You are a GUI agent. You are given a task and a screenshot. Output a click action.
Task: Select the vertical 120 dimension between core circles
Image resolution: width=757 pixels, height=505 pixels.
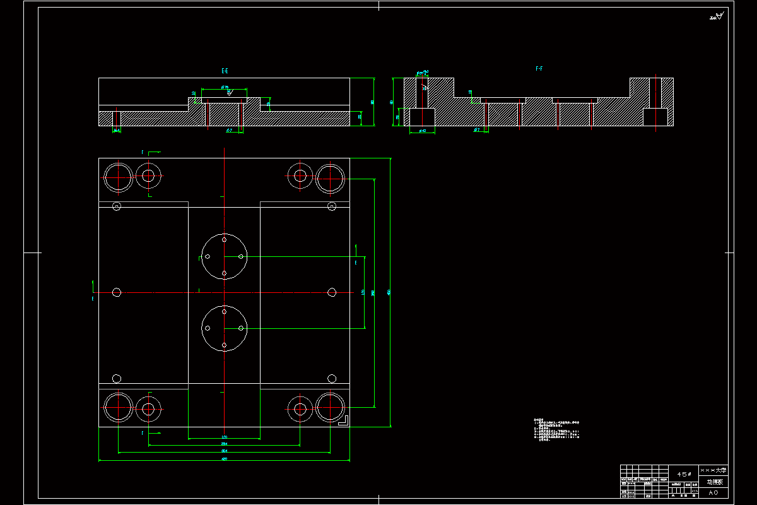[x=363, y=292]
